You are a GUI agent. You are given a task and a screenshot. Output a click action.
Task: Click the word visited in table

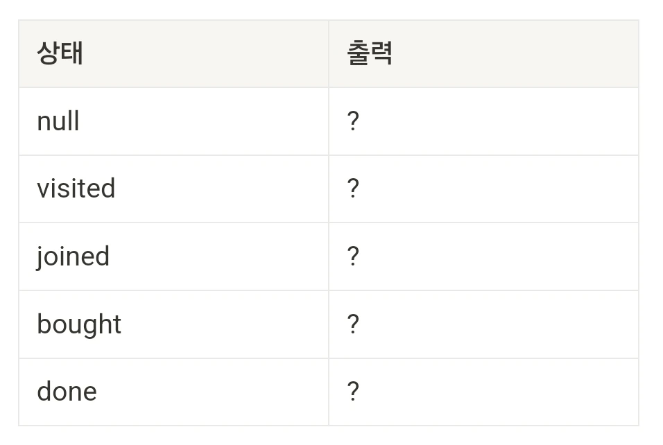76,189
